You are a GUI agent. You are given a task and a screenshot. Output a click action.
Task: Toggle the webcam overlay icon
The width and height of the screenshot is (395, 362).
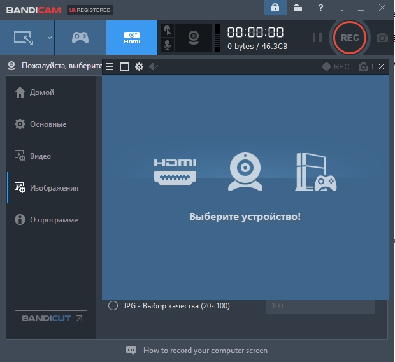point(194,38)
